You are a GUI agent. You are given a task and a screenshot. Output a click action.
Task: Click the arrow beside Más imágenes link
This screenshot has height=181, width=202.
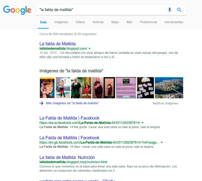[42, 103]
